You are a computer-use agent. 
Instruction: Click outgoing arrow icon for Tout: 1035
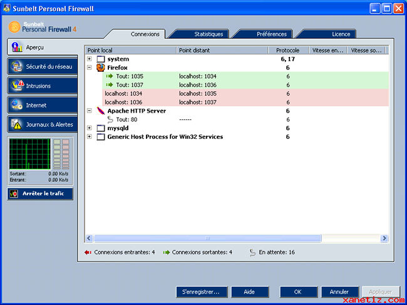point(110,76)
